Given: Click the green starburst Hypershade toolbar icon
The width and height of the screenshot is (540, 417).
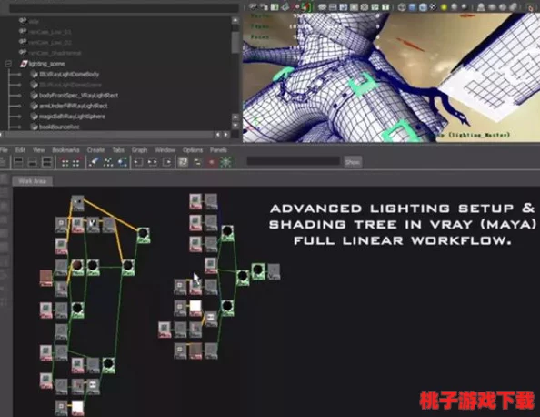Looking at the screenshot, I should [x=226, y=162].
